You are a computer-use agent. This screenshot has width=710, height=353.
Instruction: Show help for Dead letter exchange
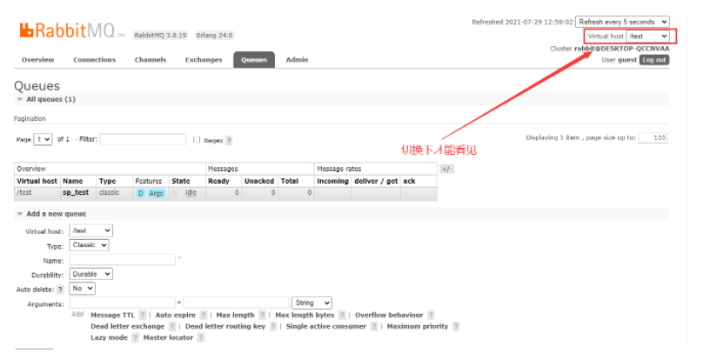point(172,327)
